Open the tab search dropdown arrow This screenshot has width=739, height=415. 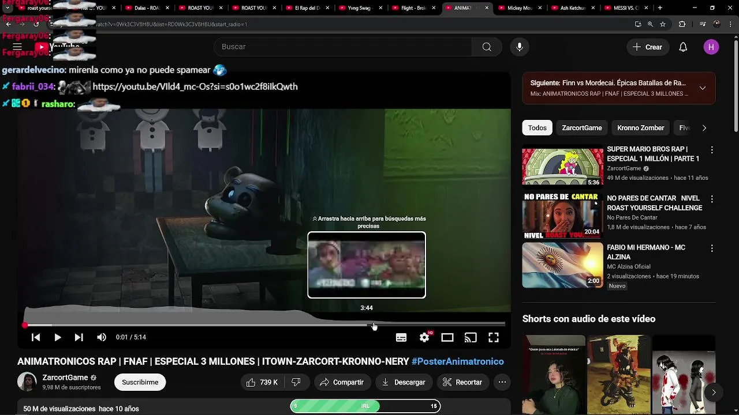8,8
